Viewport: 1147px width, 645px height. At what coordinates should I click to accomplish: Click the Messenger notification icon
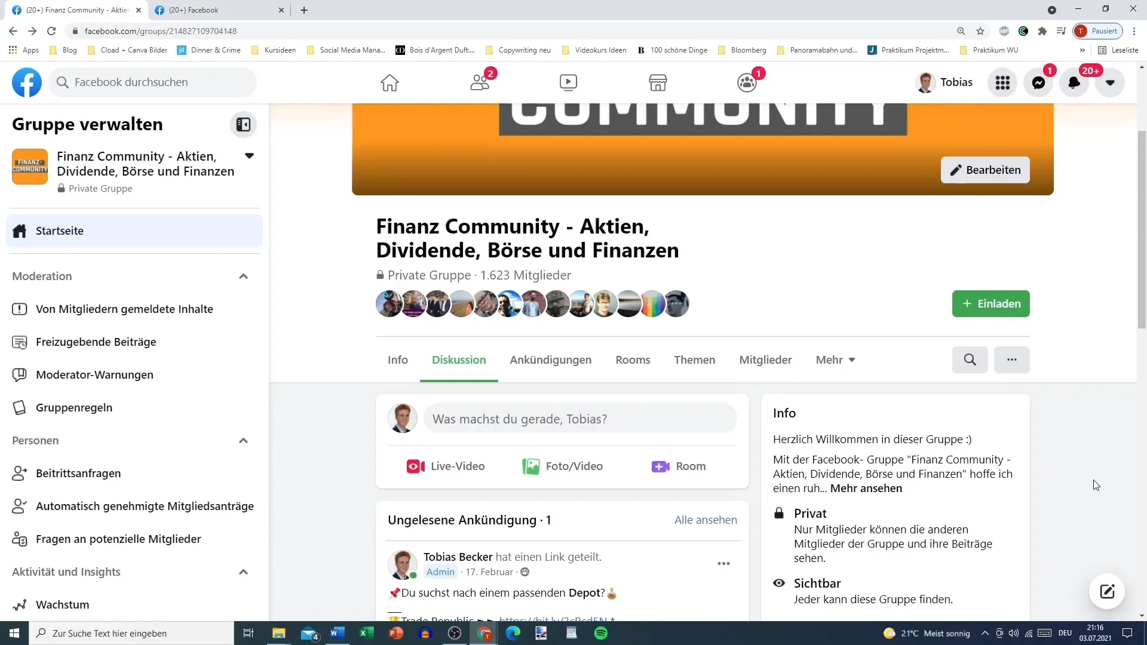point(1039,82)
